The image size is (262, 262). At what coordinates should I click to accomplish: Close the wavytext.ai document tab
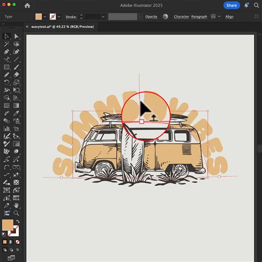tap(27, 27)
